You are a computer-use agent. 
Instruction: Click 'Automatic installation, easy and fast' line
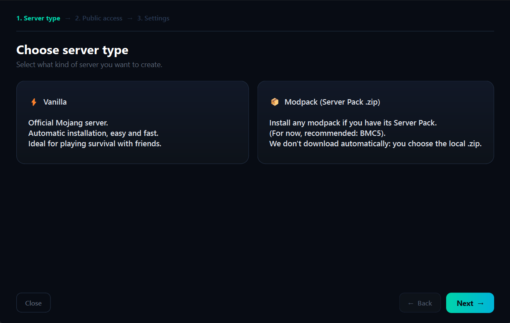coord(93,133)
